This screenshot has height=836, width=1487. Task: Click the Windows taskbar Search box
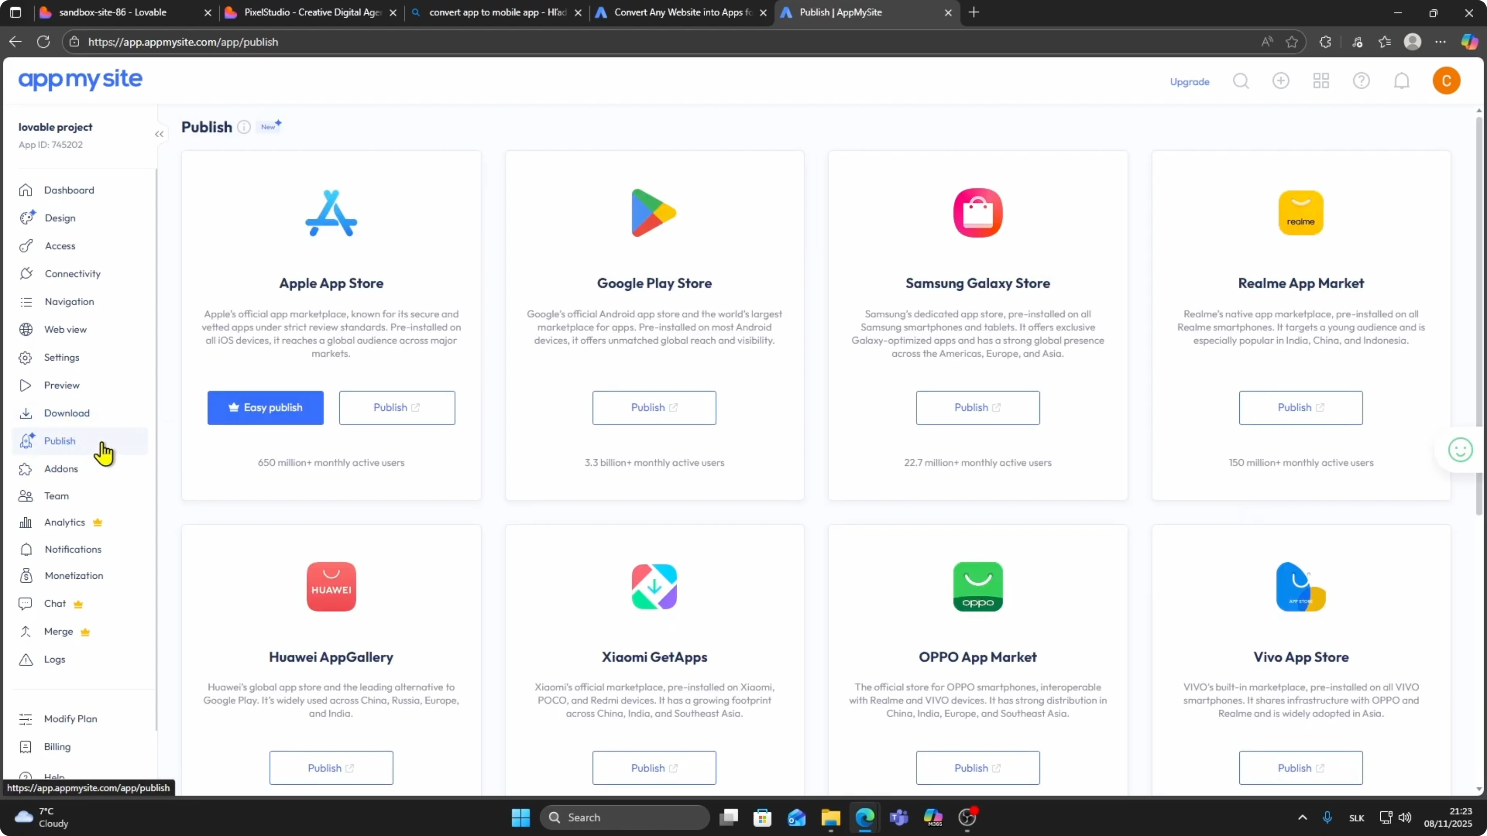click(x=625, y=817)
